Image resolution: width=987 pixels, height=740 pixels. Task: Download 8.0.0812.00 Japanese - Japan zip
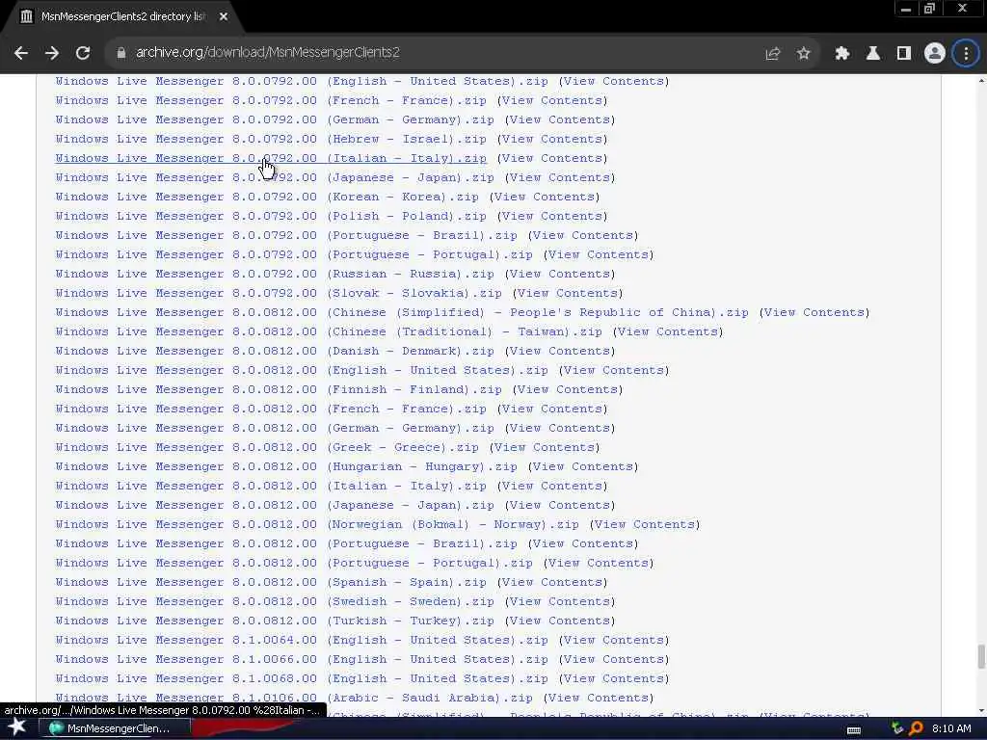275,505
